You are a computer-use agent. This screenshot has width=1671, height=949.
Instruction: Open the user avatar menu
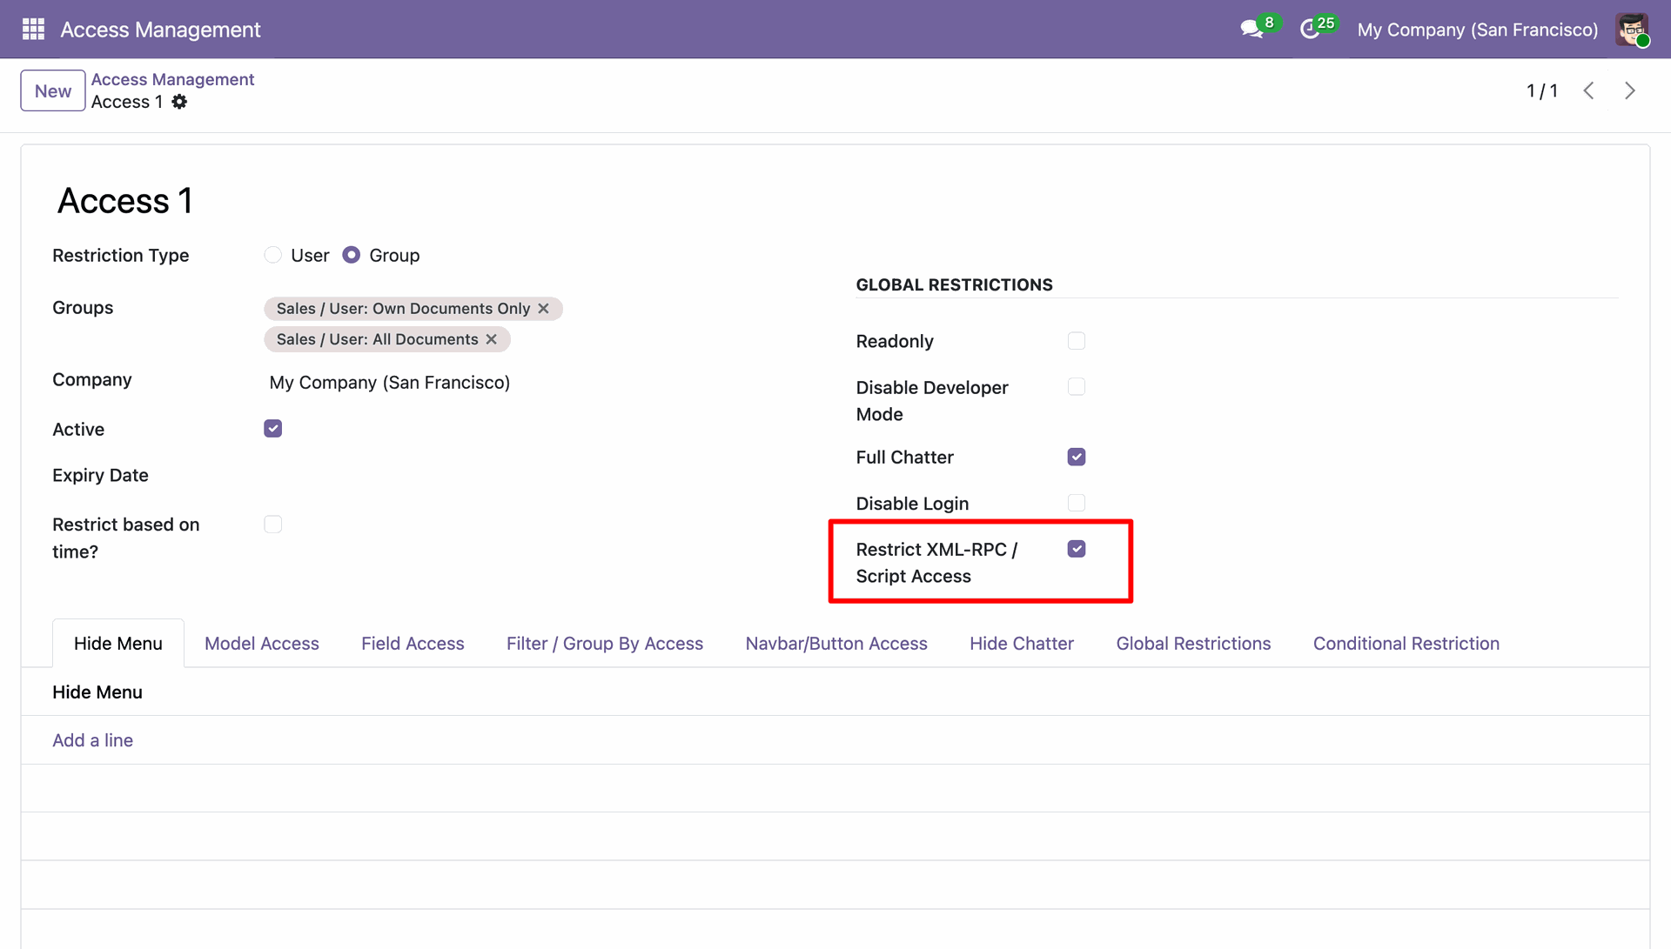point(1632,30)
